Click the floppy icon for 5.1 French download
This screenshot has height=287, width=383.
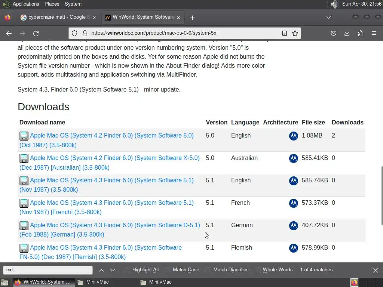pos(24,203)
